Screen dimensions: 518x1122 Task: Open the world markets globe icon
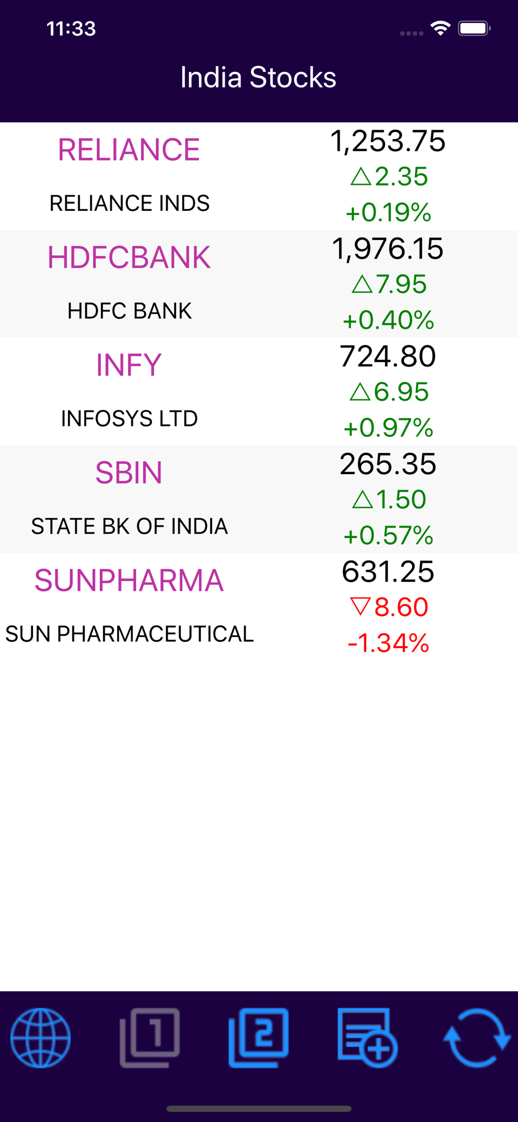click(x=40, y=1037)
